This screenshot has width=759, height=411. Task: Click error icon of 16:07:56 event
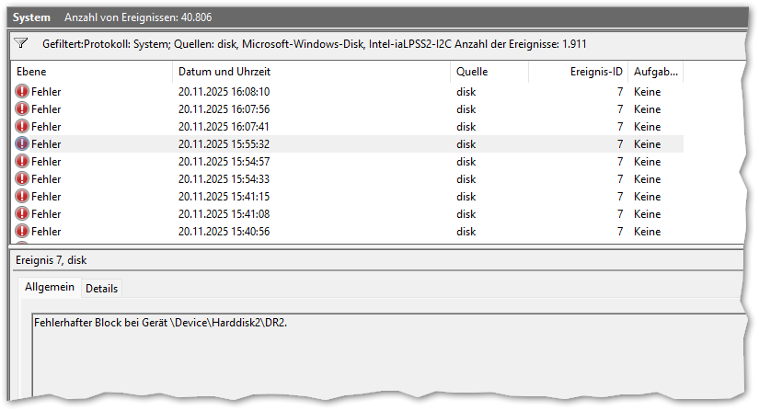coord(22,109)
